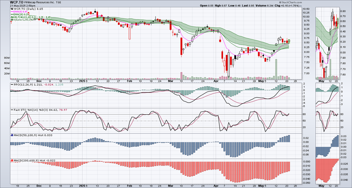Click the EMA(8) 8.47 legend entry
Viewport: 352px width, 188px height.
(x=21, y=12)
